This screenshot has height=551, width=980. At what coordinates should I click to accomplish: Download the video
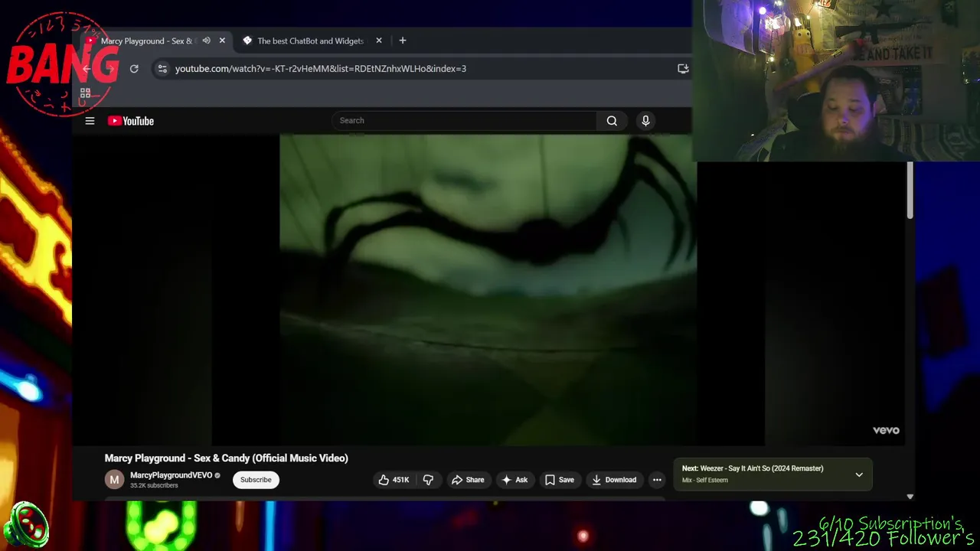[x=614, y=480]
